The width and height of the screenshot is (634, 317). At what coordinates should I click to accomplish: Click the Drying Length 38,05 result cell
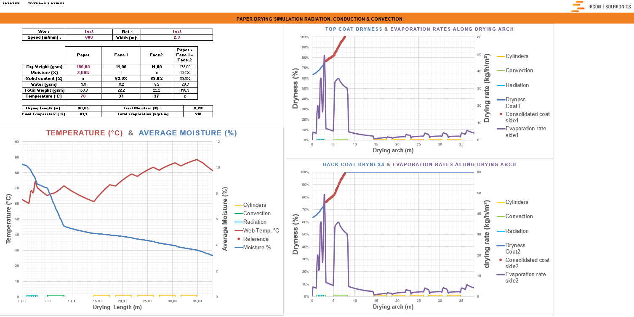(83, 108)
